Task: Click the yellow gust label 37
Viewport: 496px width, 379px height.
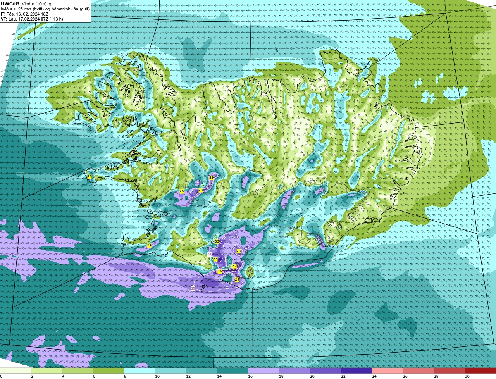Action: pos(234,266)
